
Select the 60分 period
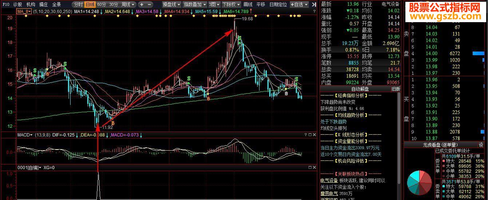[102, 4]
